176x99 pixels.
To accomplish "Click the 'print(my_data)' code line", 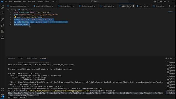I will coord(21,24).
